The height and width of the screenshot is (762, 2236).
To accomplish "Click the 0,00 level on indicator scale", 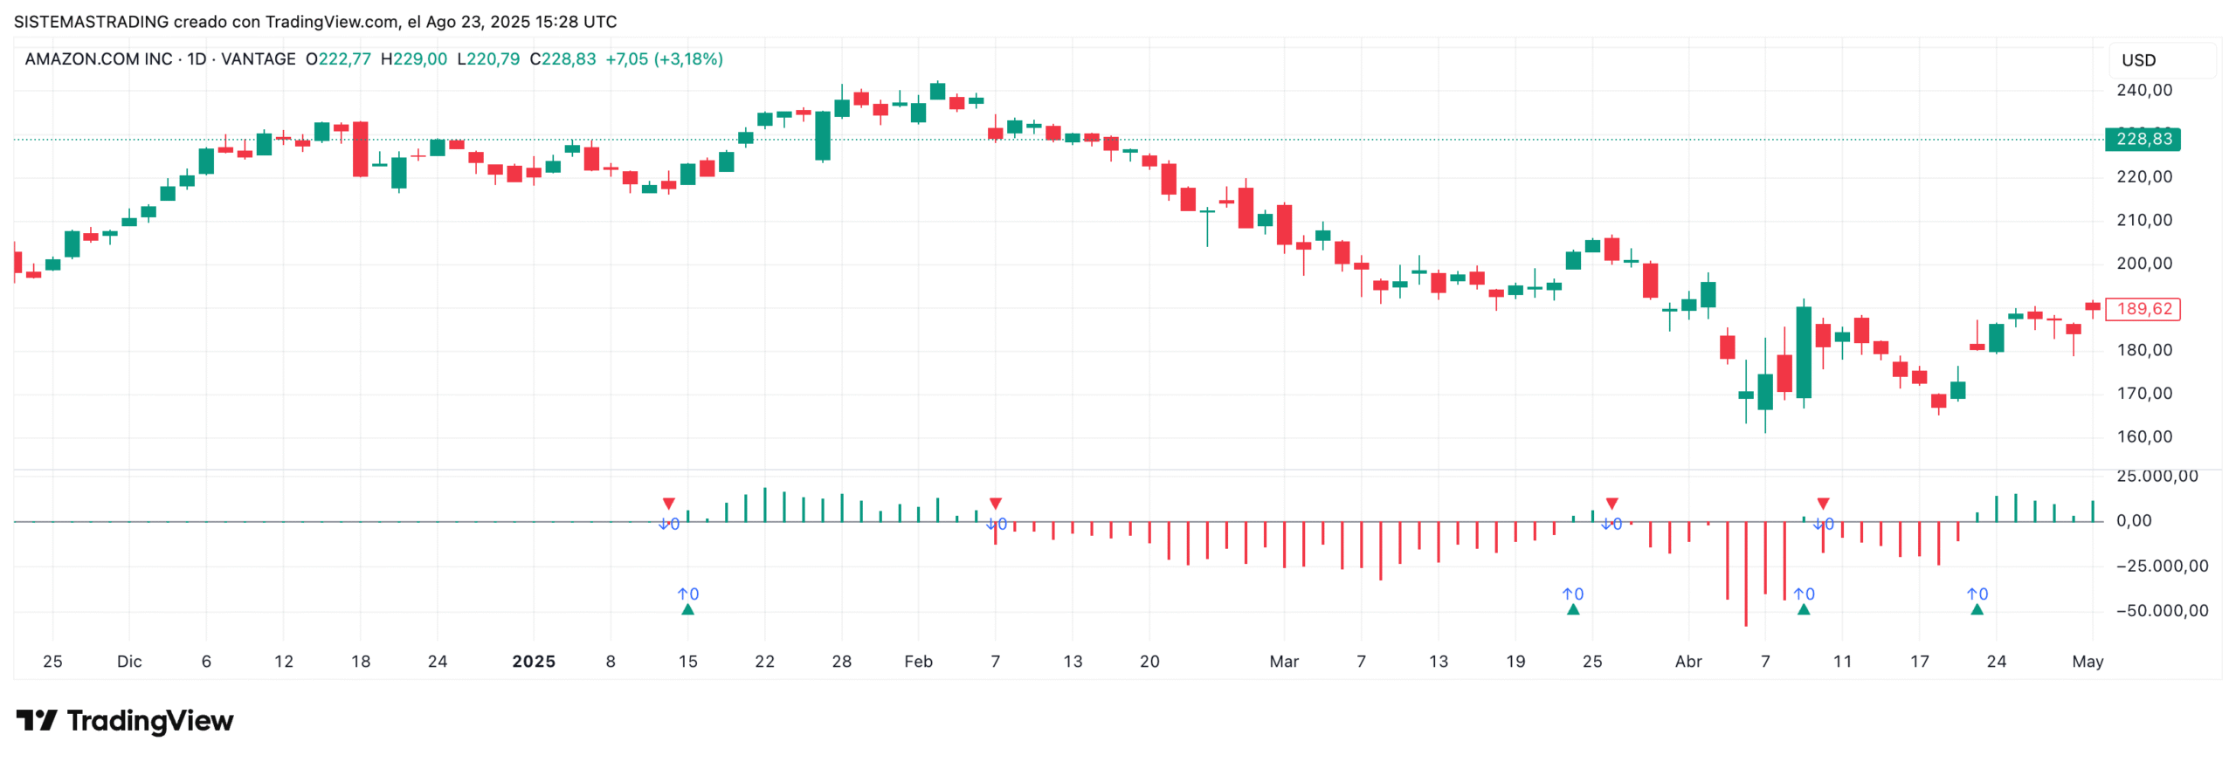I will coord(2133,521).
